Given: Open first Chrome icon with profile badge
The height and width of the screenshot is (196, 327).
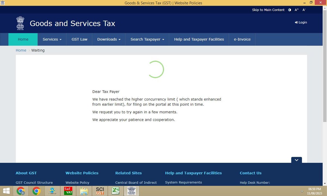Looking at the screenshot, I should [x=21, y=191].
